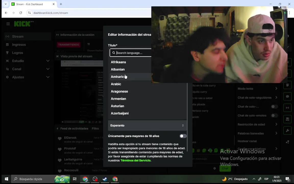Open the first Chrome taskbar icon
The image size is (294, 184).
[x=85, y=179]
